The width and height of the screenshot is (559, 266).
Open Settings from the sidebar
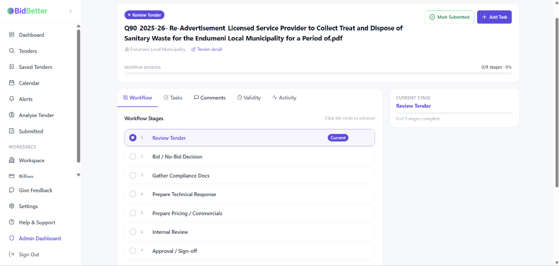point(28,206)
